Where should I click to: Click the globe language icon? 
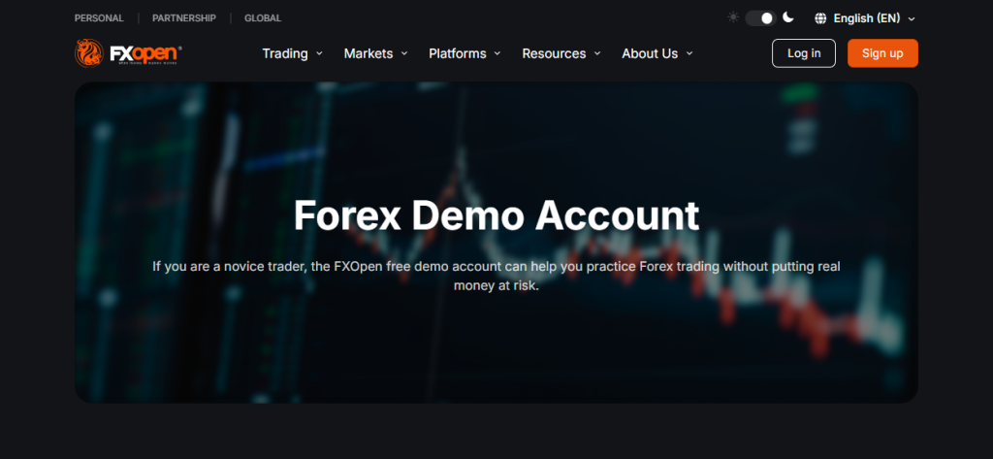pyautogui.click(x=820, y=18)
